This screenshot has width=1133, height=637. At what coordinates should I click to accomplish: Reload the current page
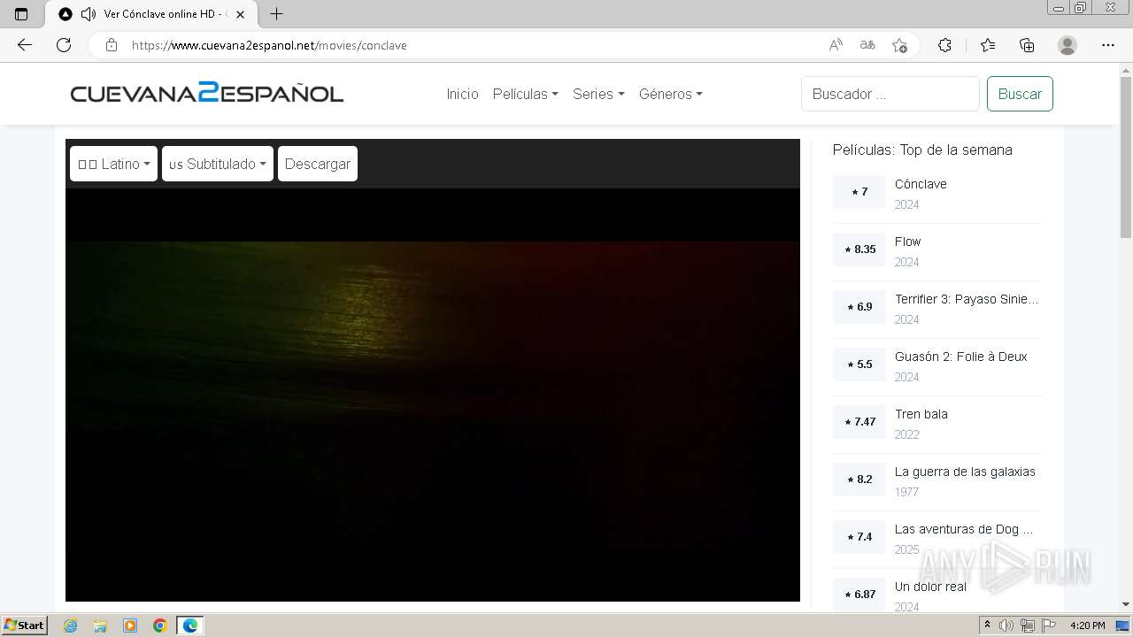[64, 45]
